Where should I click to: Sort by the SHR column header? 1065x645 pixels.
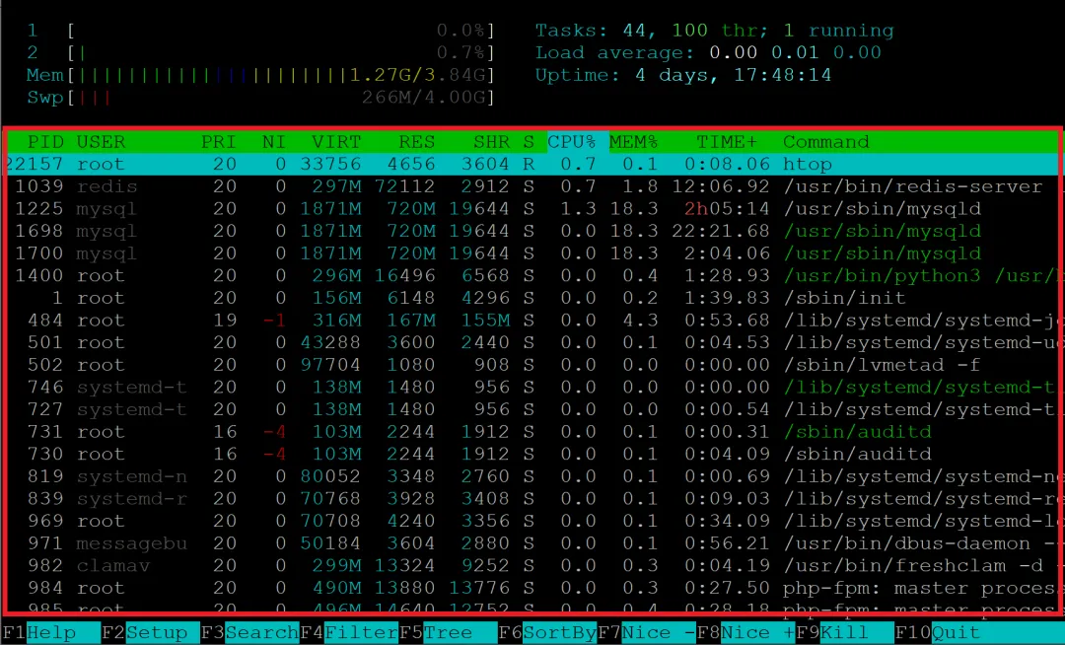point(492,142)
